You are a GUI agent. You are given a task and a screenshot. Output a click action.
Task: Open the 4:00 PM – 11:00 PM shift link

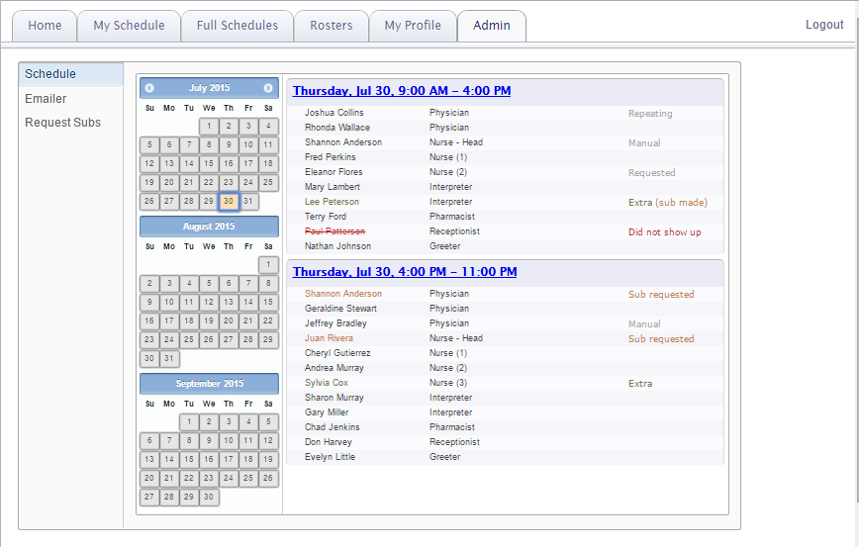coord(405,272)
